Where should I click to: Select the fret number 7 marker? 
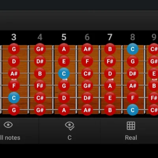tap(110, 37)
